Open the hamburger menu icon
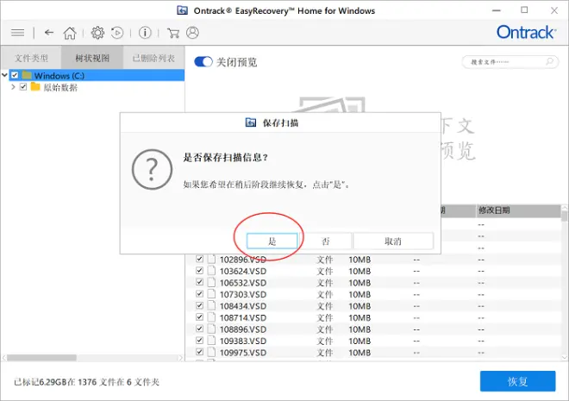The image size is (569, 401). [17, 33]
